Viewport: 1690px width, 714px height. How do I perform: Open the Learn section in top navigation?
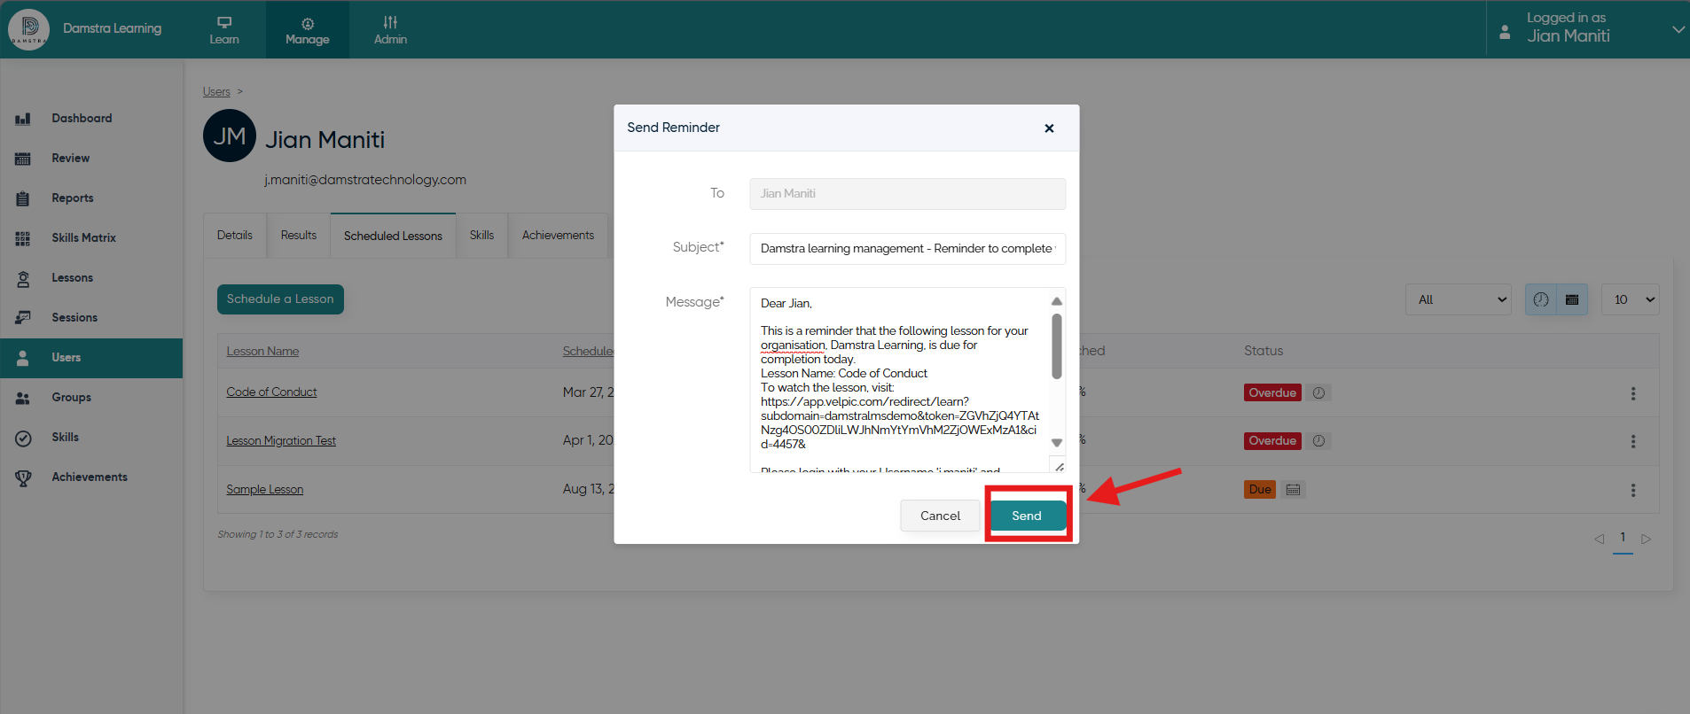coord(224,30)
